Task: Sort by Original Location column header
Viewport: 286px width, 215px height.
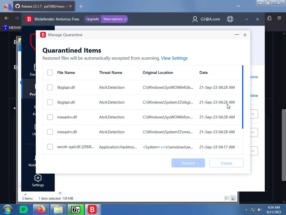Action: pos(158,73)
